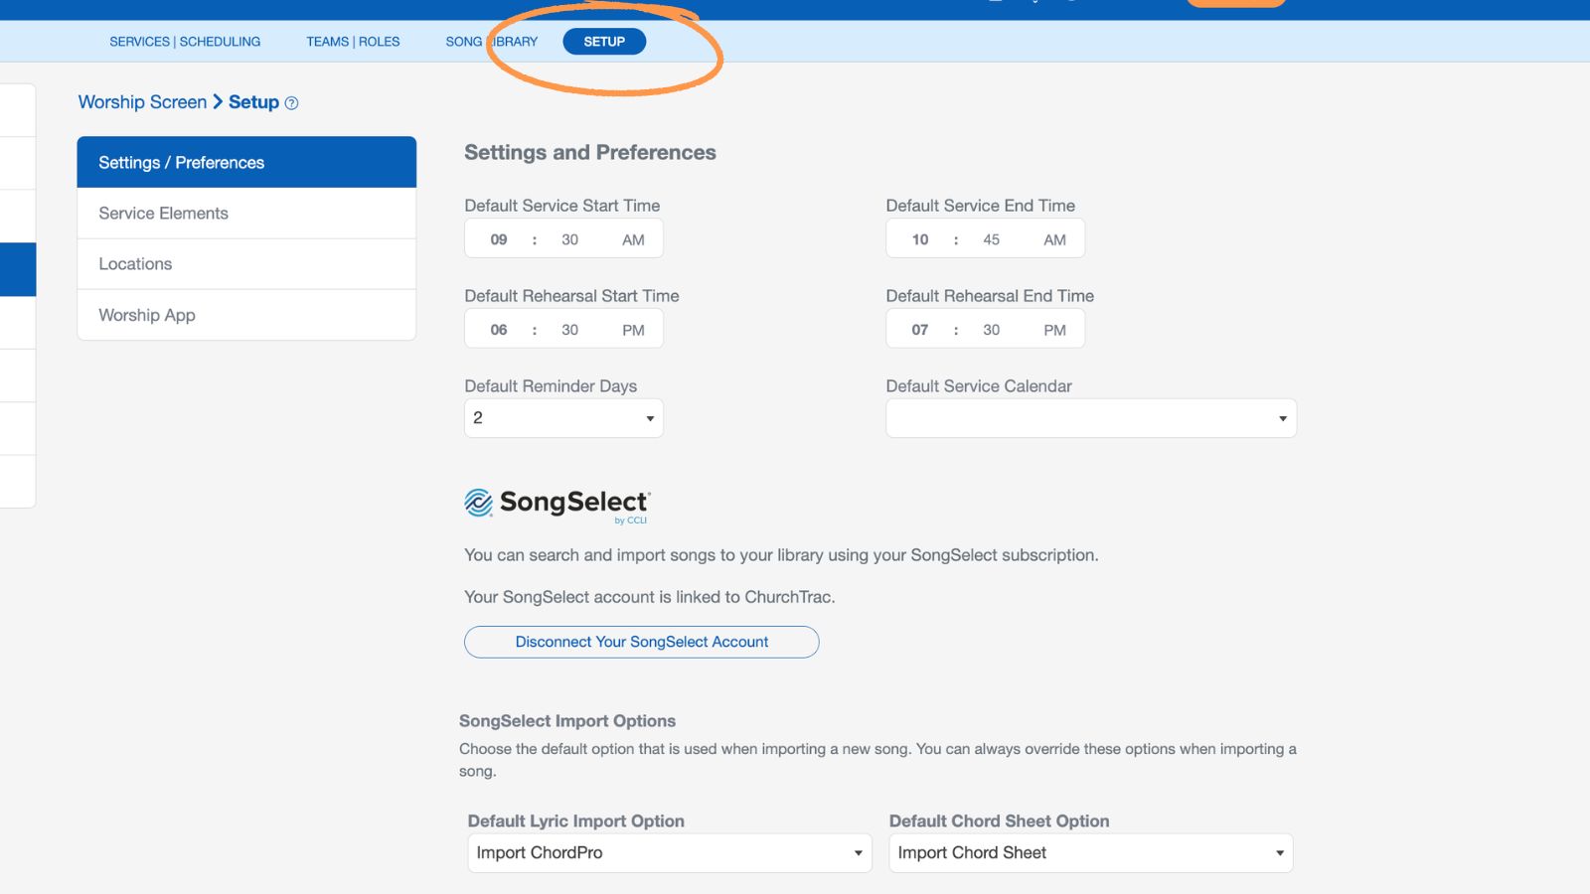Edit the Default Service Start Time hour field
Screen dimensions: 1590x894
tap(498, 238)
